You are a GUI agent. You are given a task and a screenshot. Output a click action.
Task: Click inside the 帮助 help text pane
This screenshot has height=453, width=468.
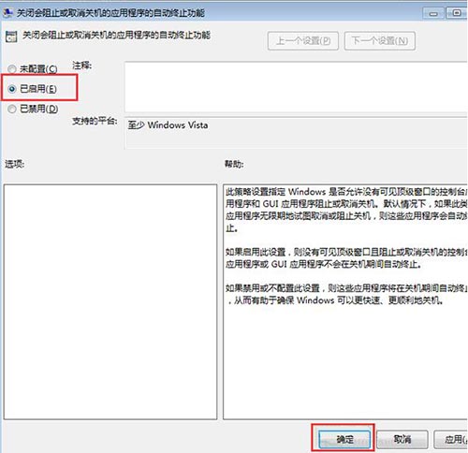(x=345, y=301)
